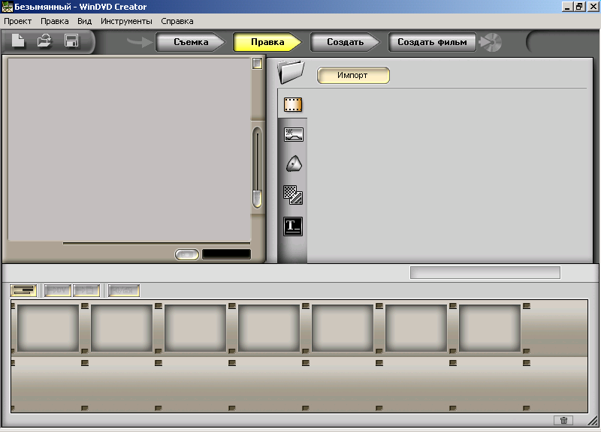Click the trash can icon below the storyboard
Image resolution: width=601 pixels, height=432 pixels.
pos(563,420)
